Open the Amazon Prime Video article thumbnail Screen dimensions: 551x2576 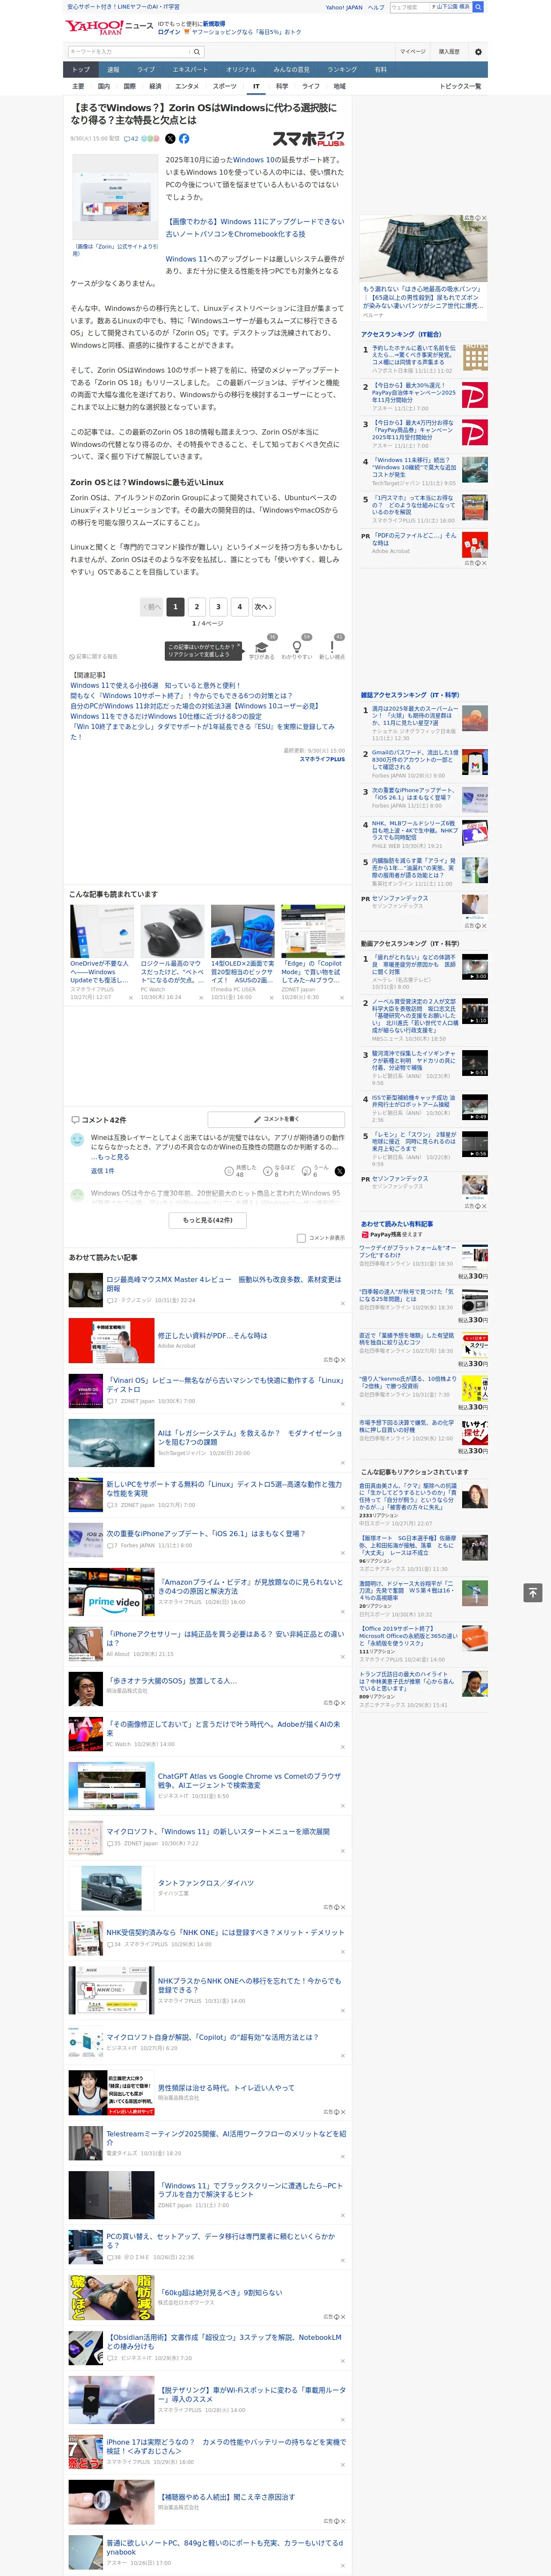click(x=111, y=1593)
